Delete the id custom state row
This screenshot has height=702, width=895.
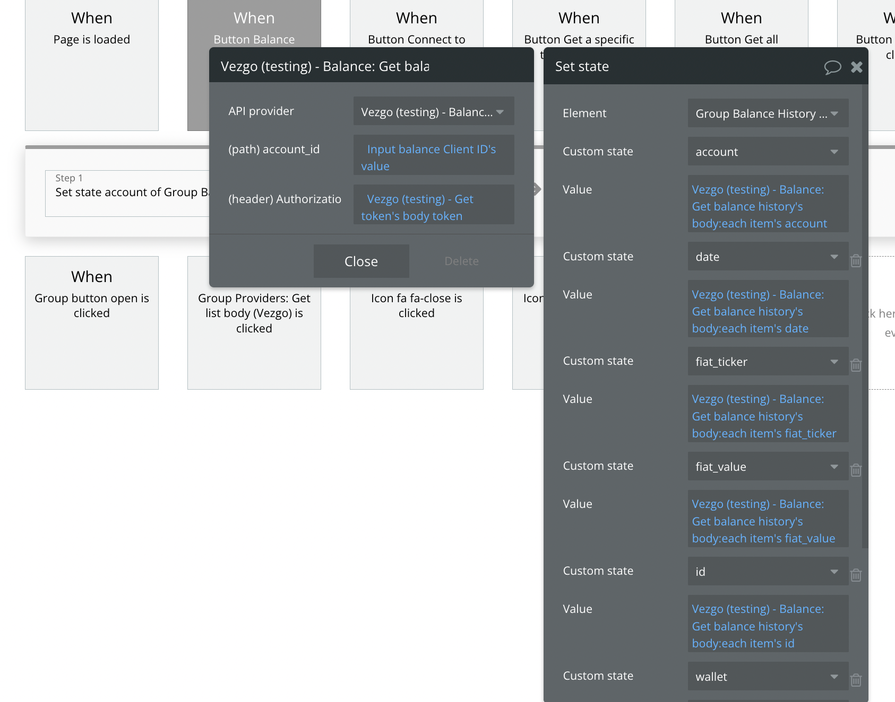[856, 575]
